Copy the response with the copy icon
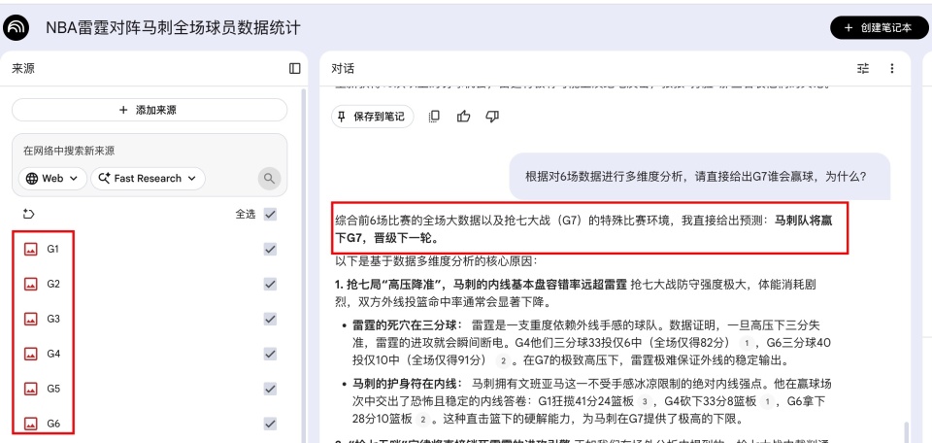The width and height of the screenshot is (932, 443). [435, 117]
